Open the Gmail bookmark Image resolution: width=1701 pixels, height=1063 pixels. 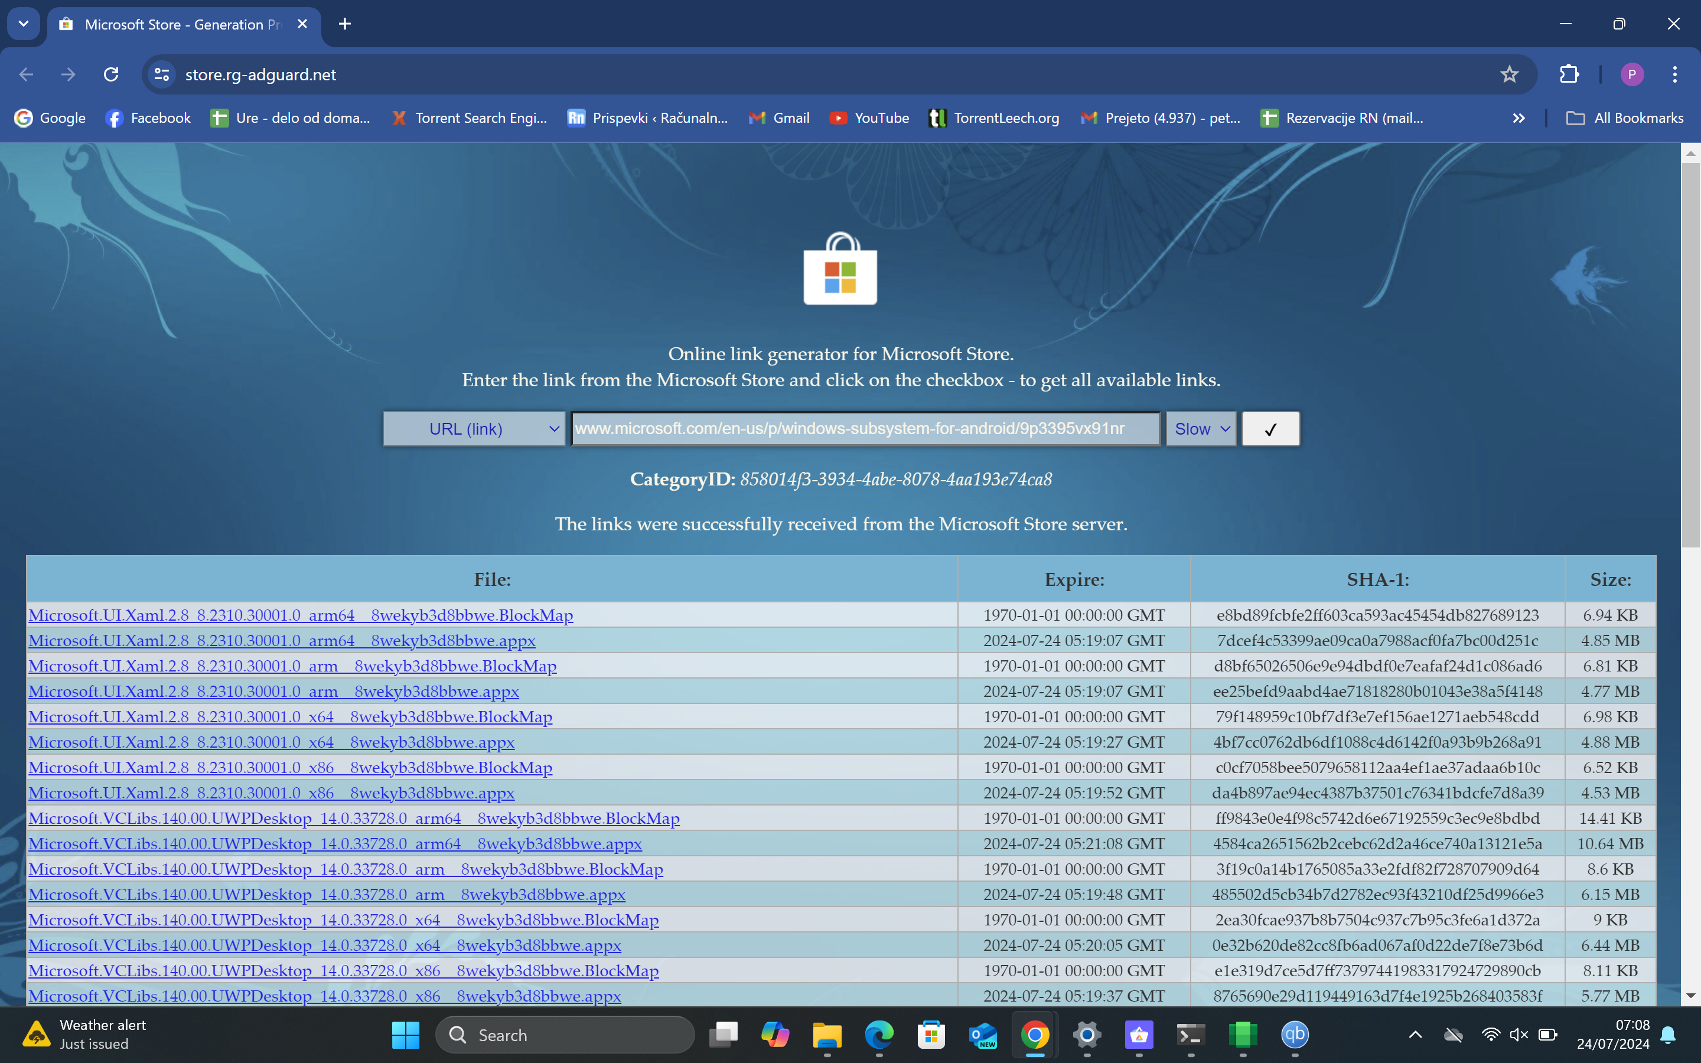click(x=779, y=118)
